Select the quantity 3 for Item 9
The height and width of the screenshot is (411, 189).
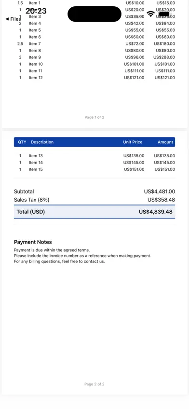[20, 57]
